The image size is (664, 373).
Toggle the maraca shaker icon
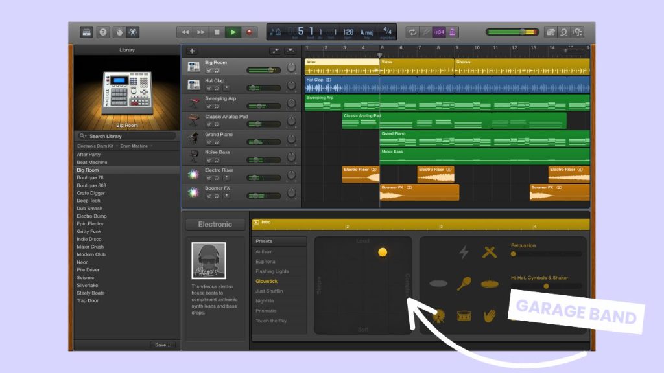(x=464, y=284)
